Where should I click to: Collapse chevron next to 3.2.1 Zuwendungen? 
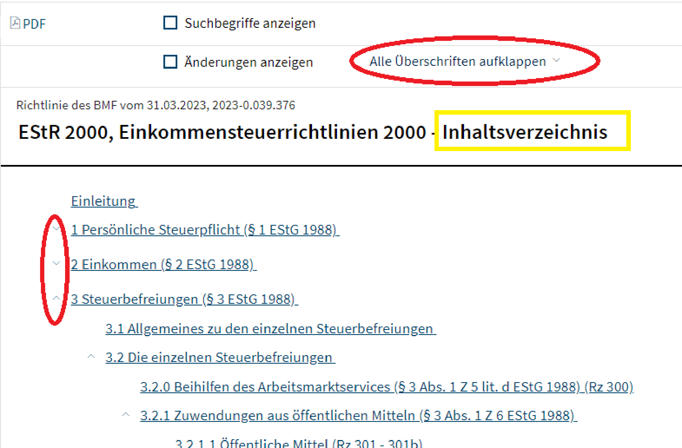click(126, 414)
